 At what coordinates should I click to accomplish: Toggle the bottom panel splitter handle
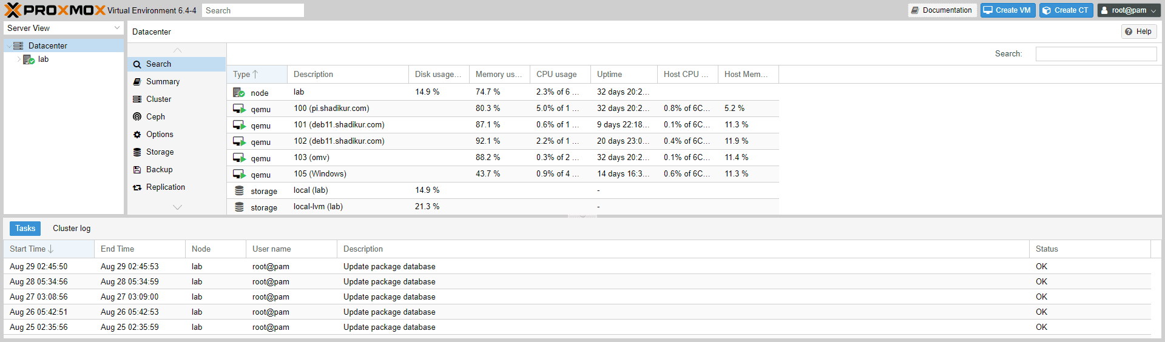pyautogui.click(x=582, y=216)
